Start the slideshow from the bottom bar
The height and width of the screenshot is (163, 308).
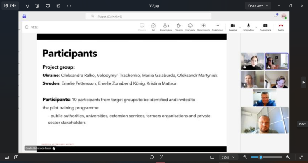(16, 157)
